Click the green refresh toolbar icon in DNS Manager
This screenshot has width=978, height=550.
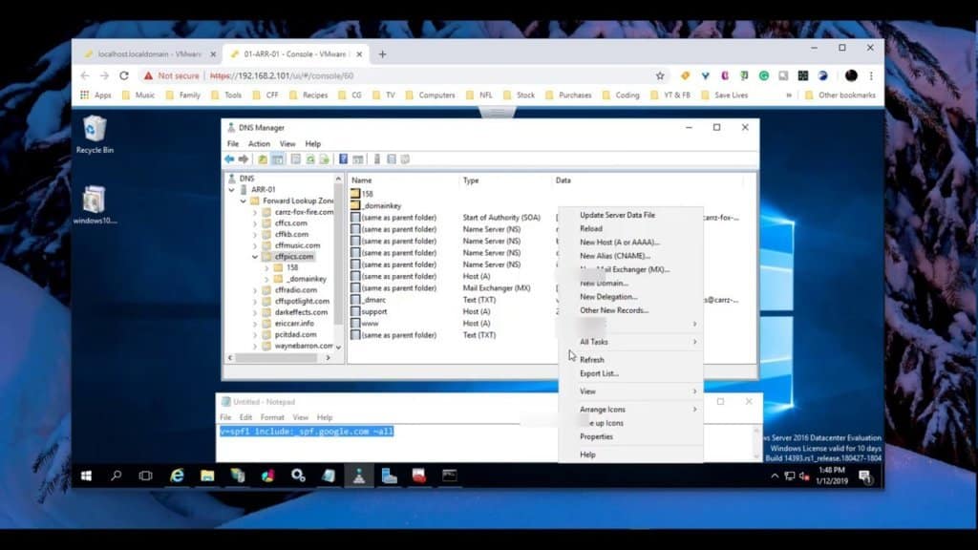(x=310, y=159)
